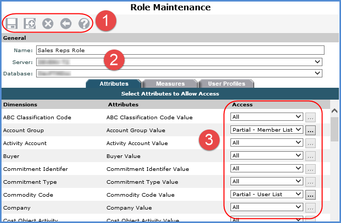Click the scrollbar up arrow
Screen dimensions: 341x223
334,111
